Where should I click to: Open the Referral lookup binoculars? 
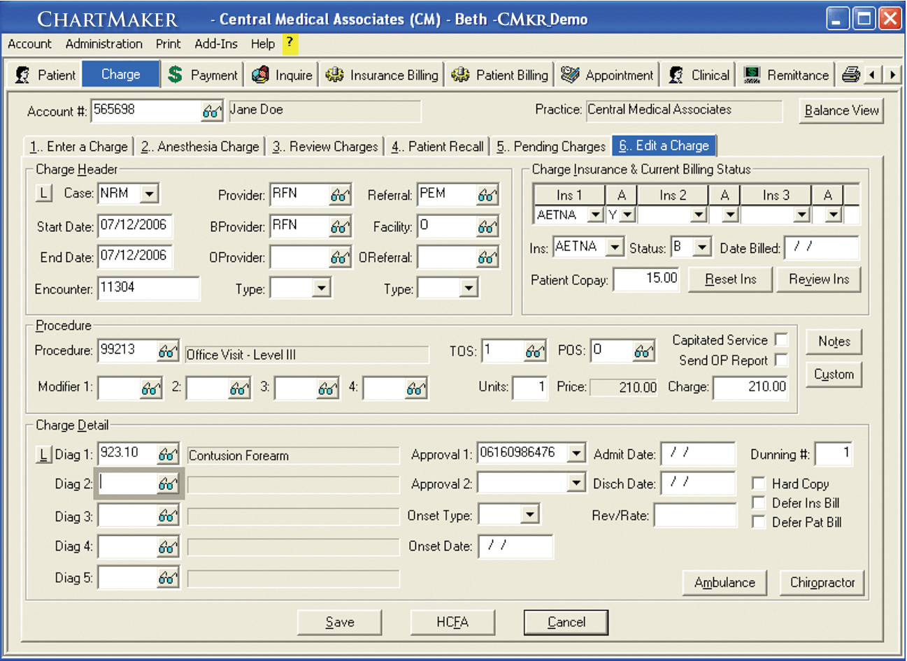click(x=487, y=196)
